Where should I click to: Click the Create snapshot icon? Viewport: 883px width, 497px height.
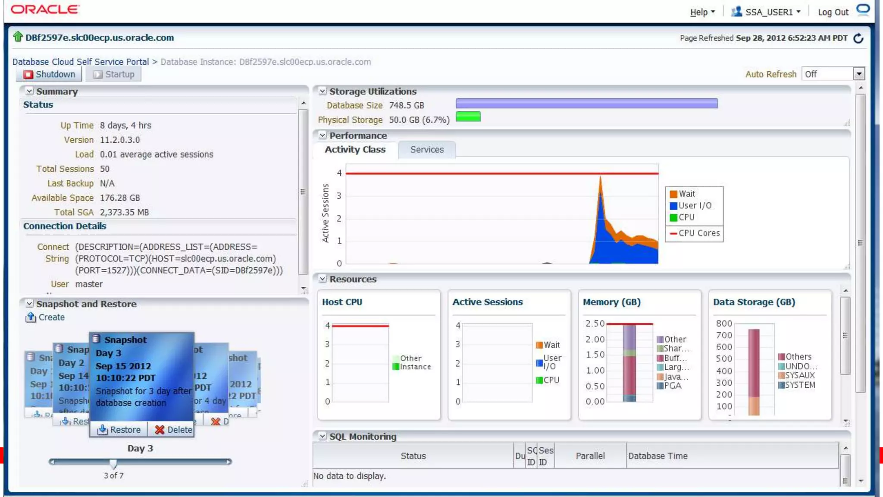[31, 318]
